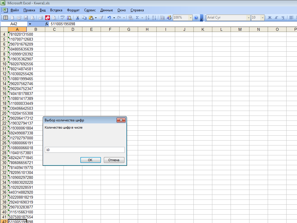Screen dimensions: 297x223
Task: Open the Данные menu
Action: [x=106, y=10]
